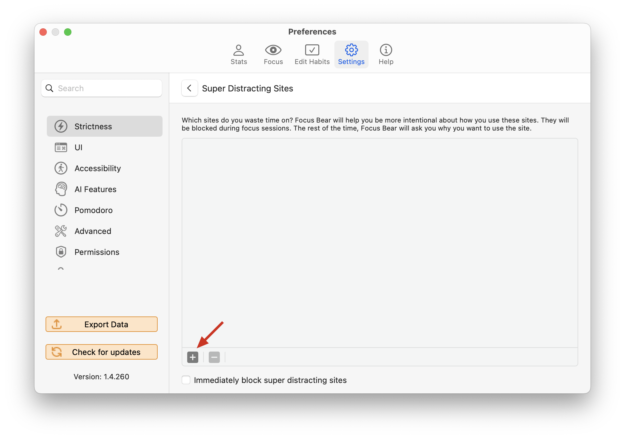
Task: Open the Edit Habits tab
Action: pyautogui.click(x=312, y=54)
